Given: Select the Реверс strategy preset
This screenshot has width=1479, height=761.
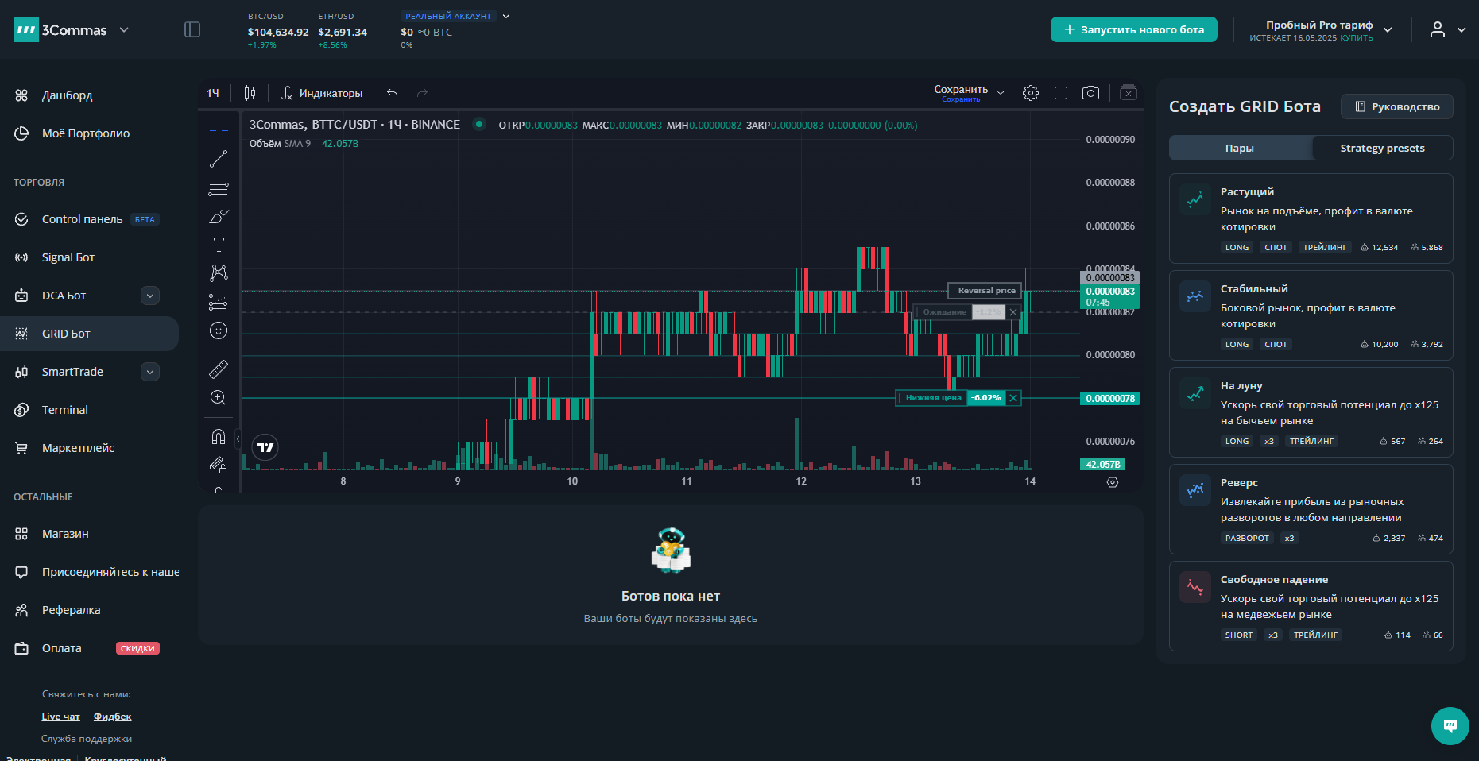Looking at the screenshot, I should point(1311,509).
